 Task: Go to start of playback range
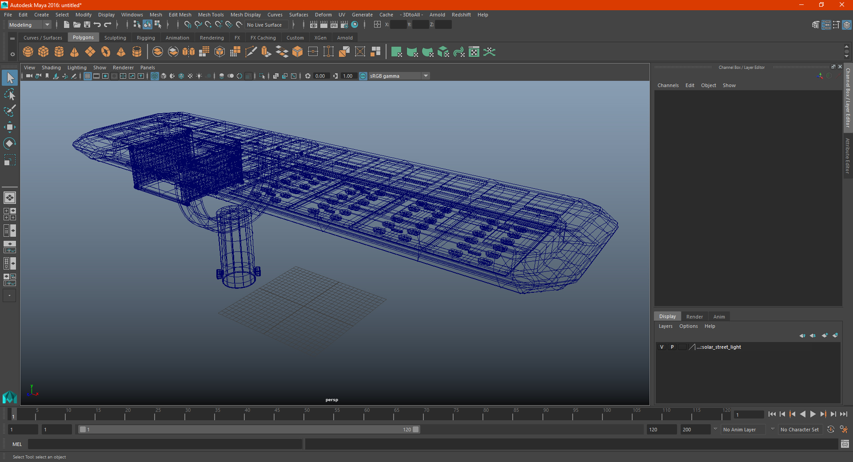pos(772,414)
